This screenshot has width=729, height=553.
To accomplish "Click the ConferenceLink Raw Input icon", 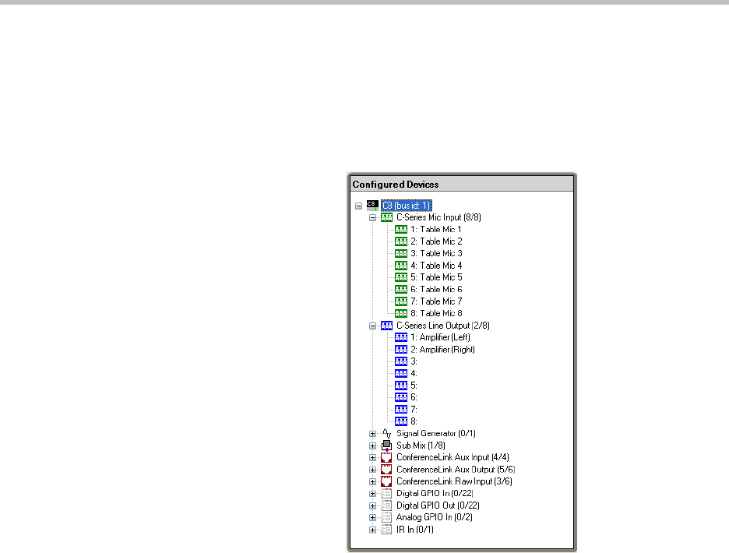I will point(386,481).
